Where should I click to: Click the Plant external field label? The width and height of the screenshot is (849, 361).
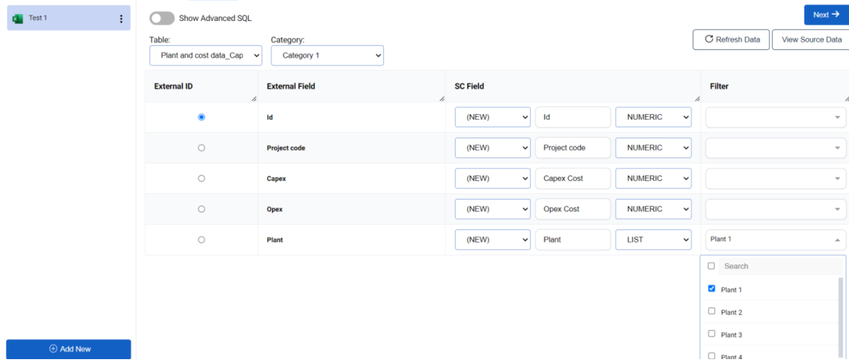click(275, 240)
